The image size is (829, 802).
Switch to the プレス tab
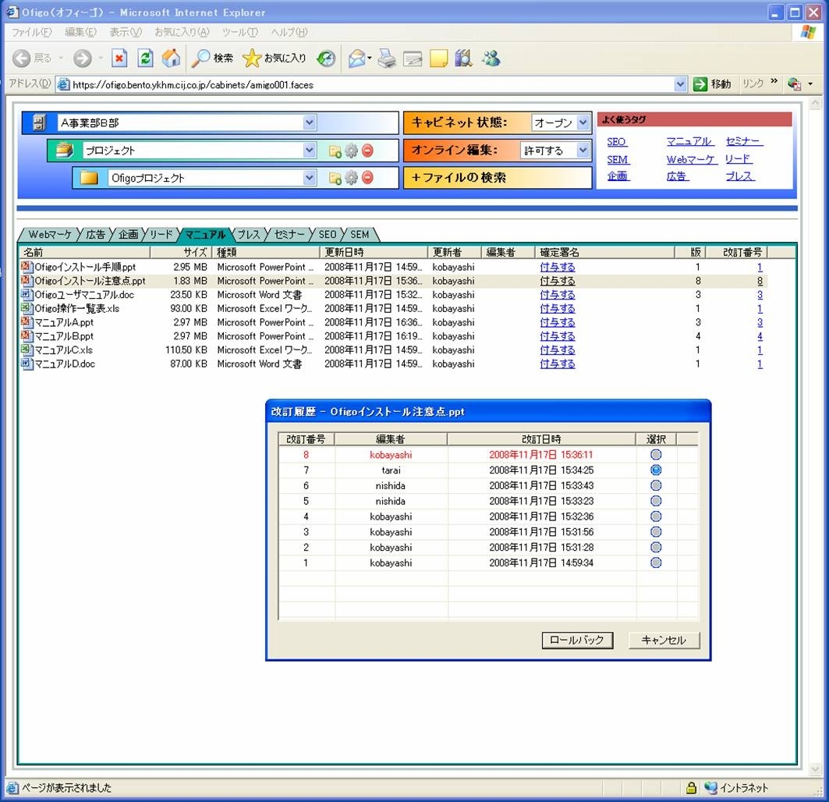(249, 234)
